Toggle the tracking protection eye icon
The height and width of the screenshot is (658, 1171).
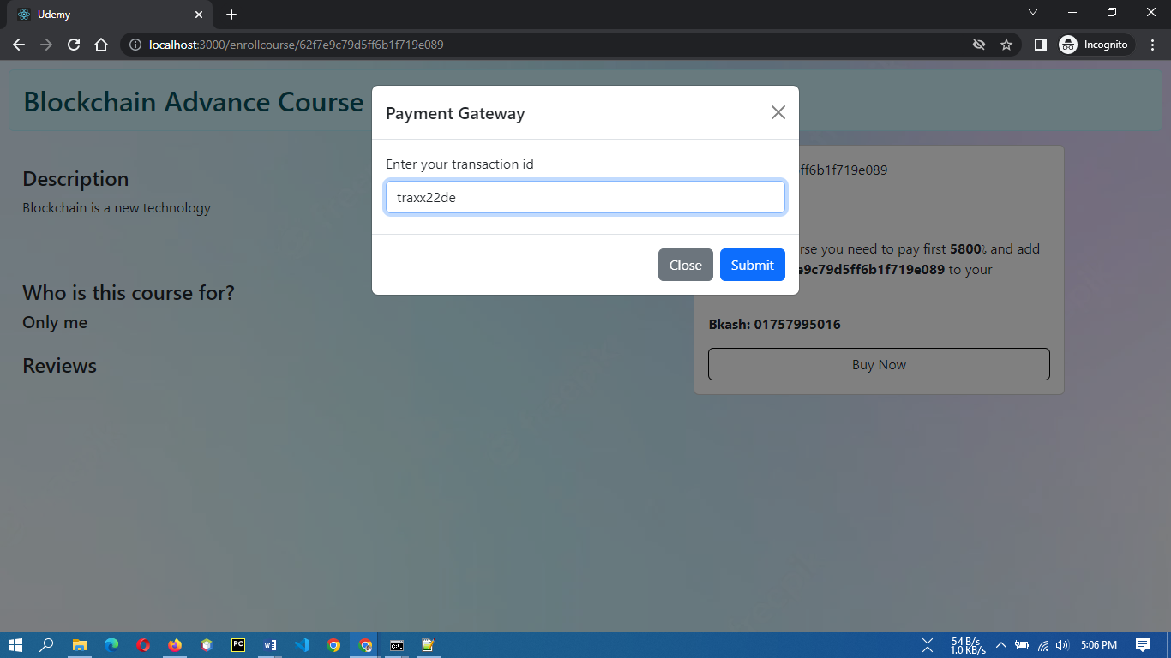tap(979, 44)
